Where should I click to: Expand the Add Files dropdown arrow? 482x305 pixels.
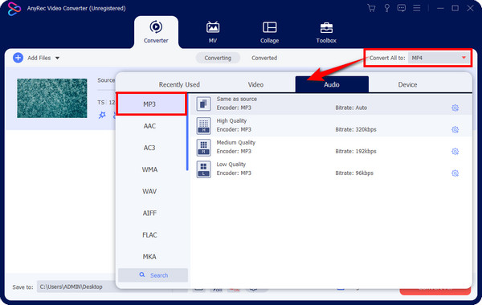click(x=58, y=58)
